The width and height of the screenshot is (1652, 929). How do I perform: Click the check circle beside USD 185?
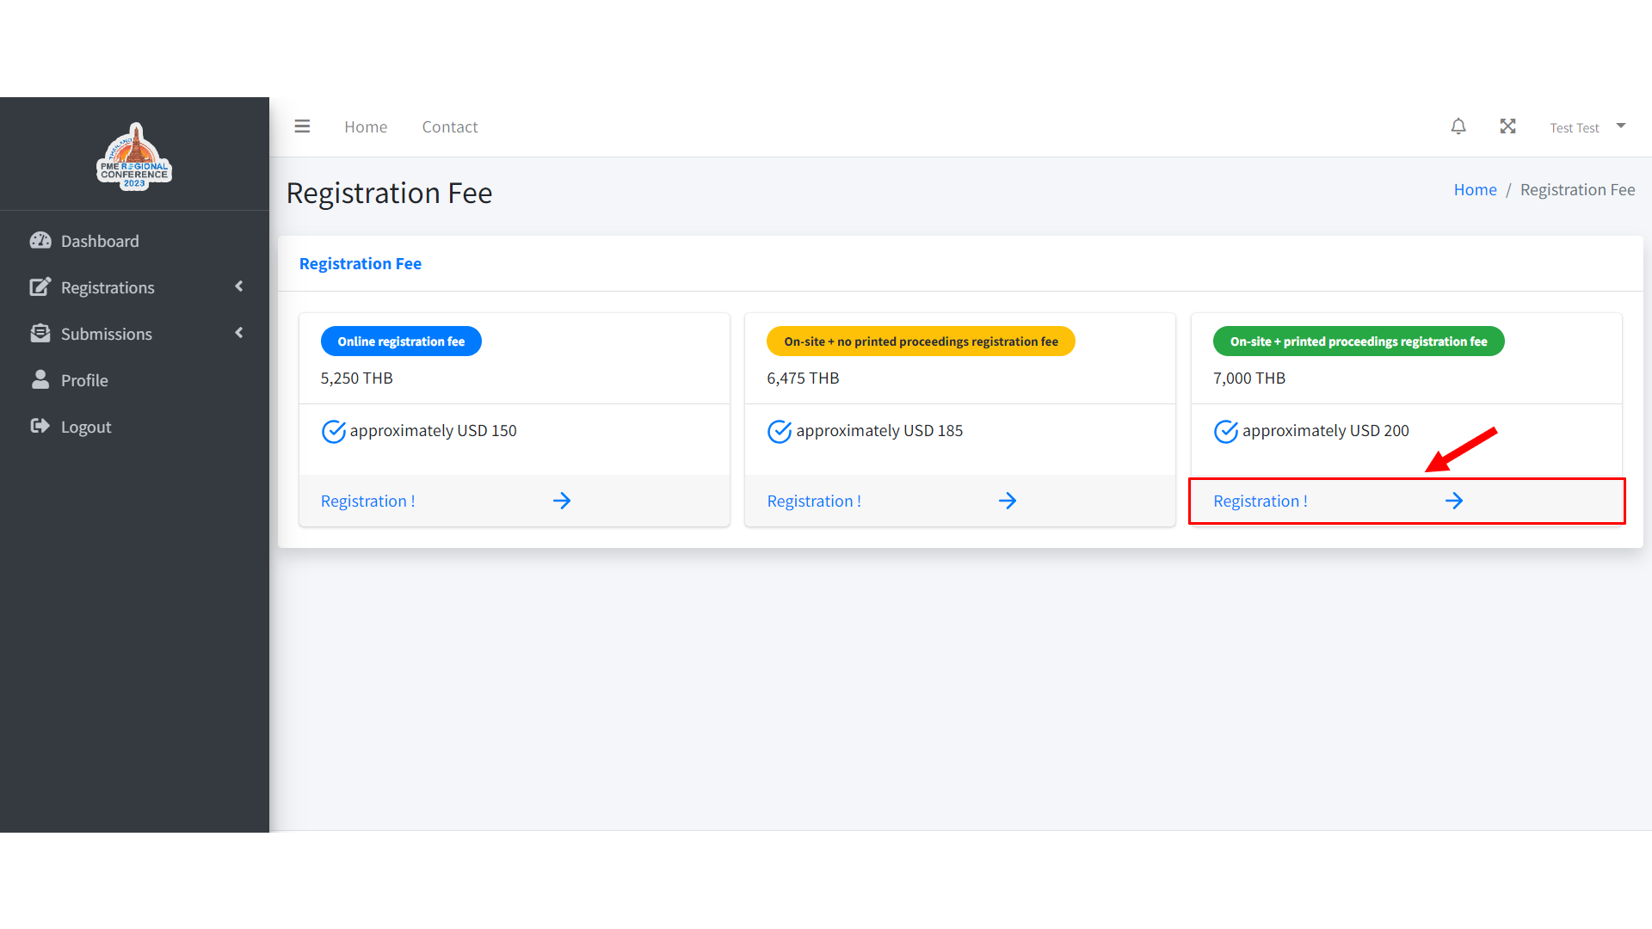coord(780,431)
